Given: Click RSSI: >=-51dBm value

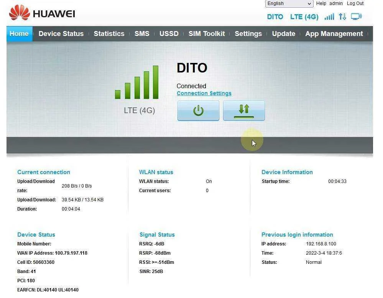Looking at the screenshot, I should (x=156, y=262).
